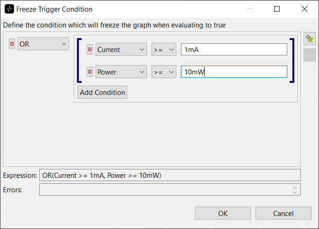Expand the Power measurement dropdown
Screen dimensions: 319x229
tap(121, 72)
